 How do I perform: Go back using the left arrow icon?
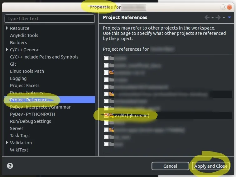pos(207,17)
